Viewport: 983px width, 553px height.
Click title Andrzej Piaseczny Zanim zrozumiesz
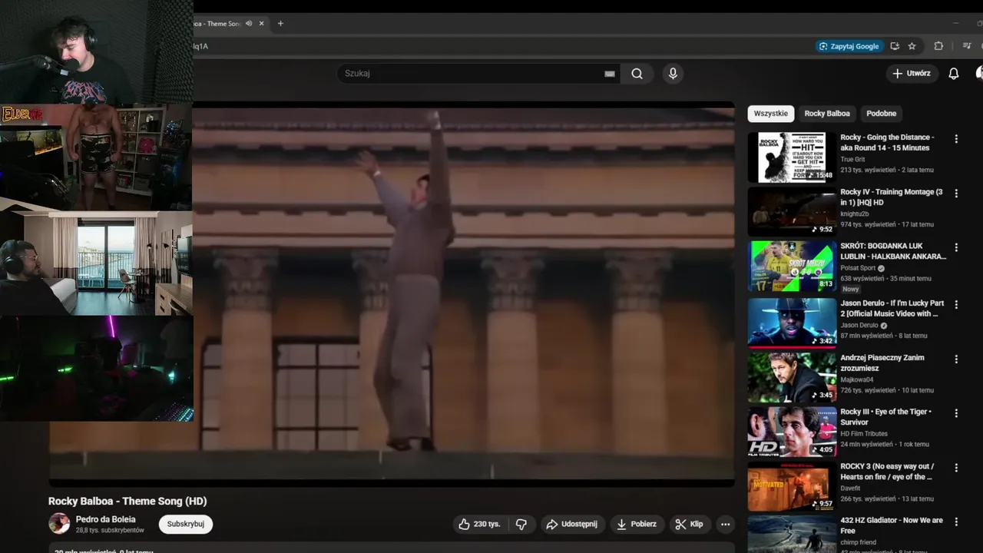(882, 363)
